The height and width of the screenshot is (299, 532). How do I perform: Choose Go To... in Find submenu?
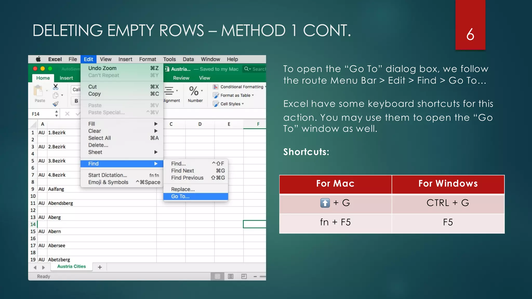(196, 196)
